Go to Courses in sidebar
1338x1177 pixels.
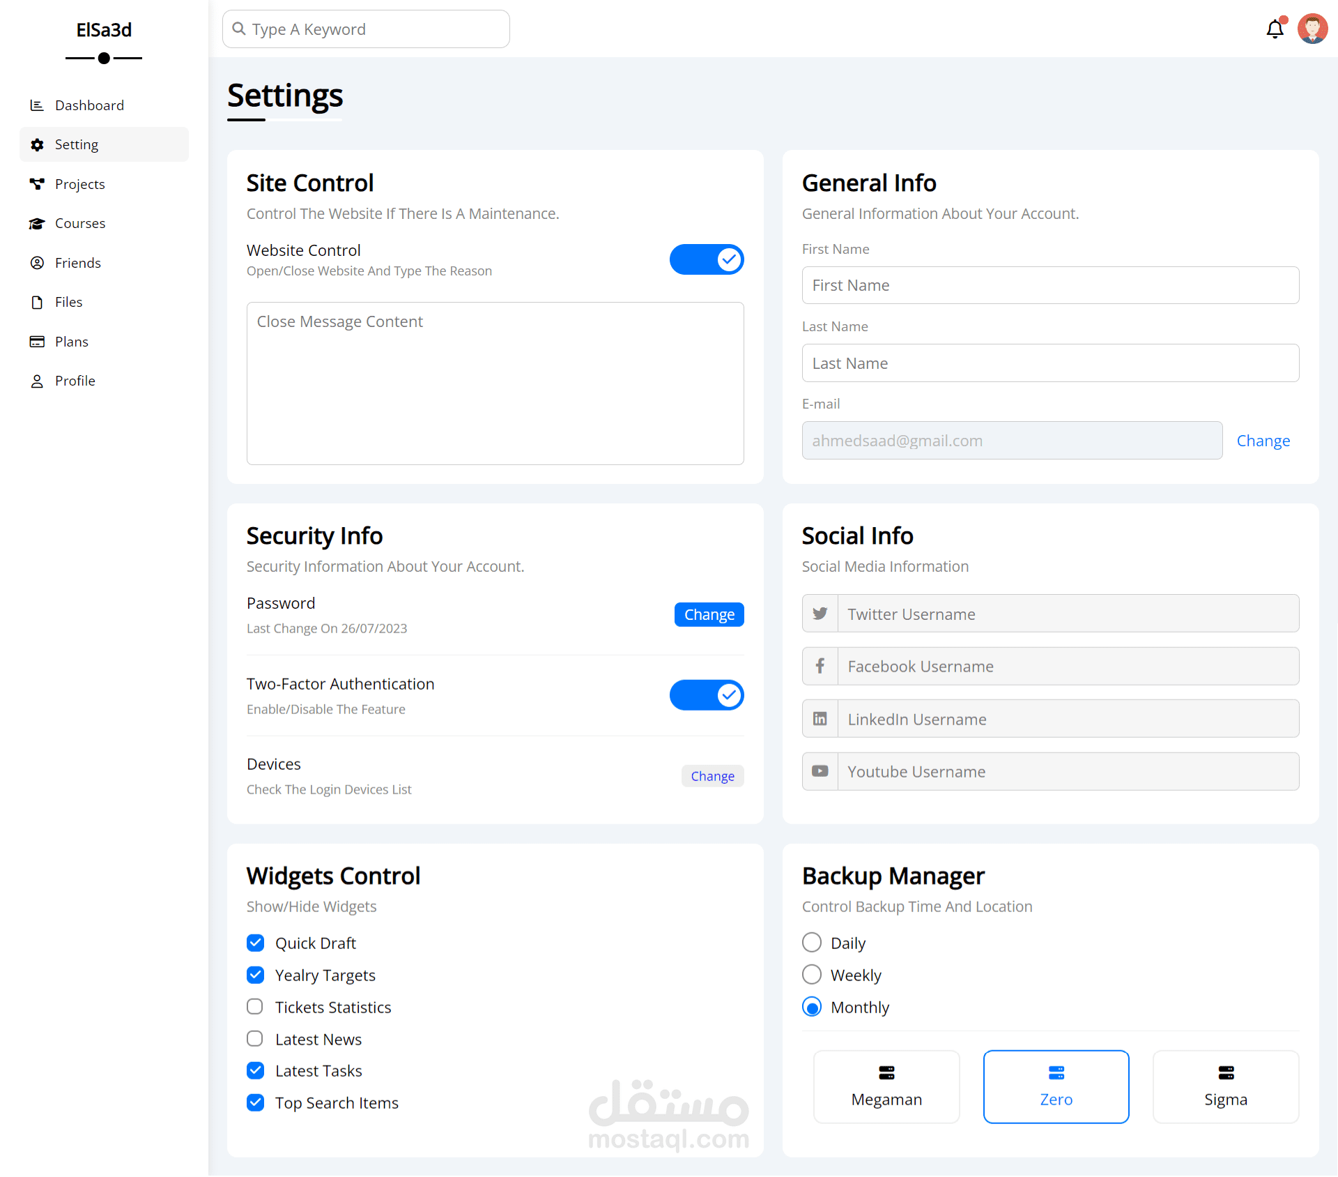[79, 223]
